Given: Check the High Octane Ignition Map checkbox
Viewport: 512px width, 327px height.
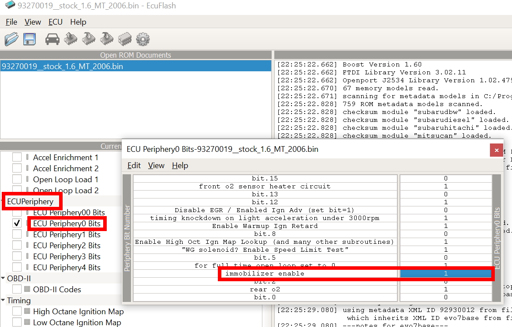Looking at the screenshot, I should tap(17, 311).
